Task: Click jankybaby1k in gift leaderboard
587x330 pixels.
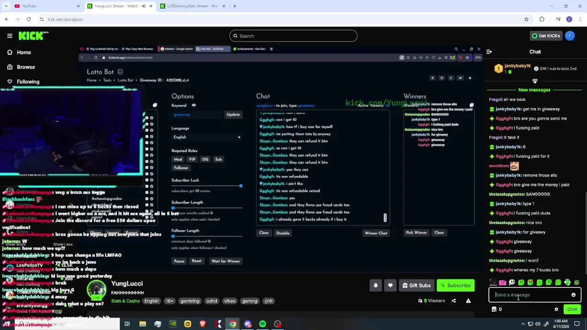Action: (517, 66)
